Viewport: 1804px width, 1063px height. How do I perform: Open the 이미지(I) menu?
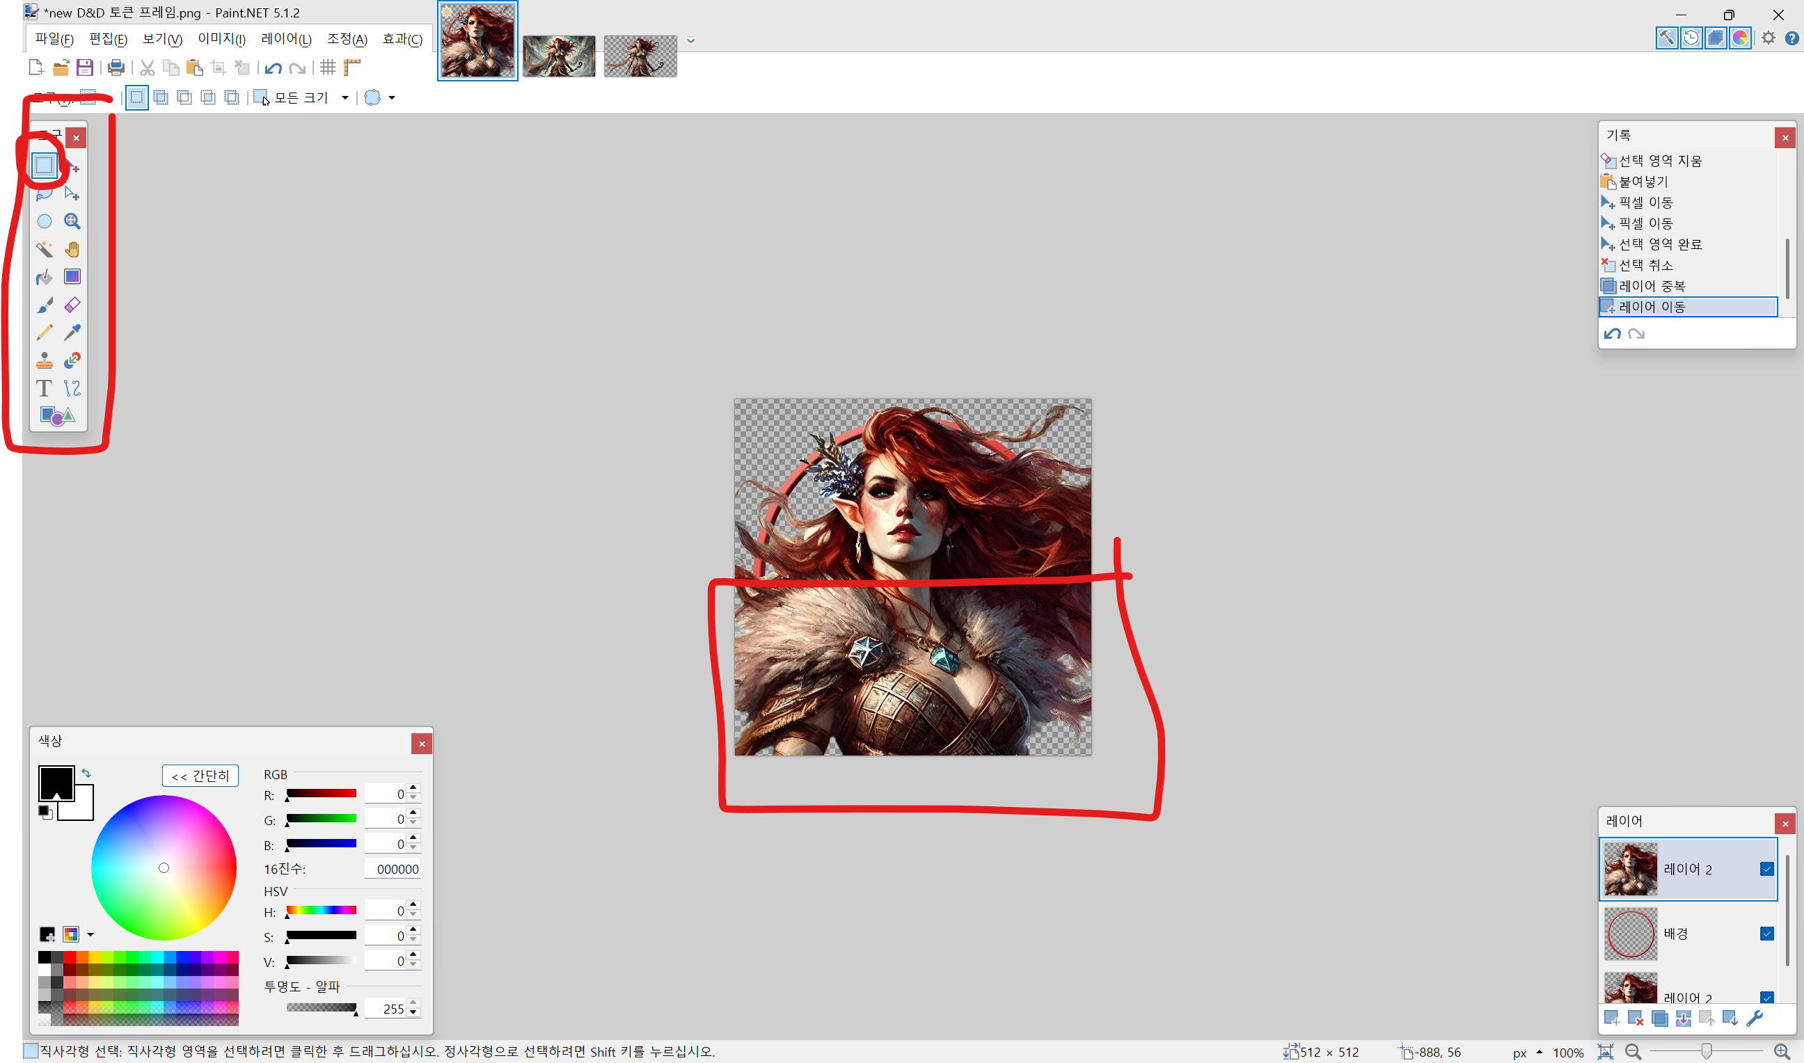(221, 39)
